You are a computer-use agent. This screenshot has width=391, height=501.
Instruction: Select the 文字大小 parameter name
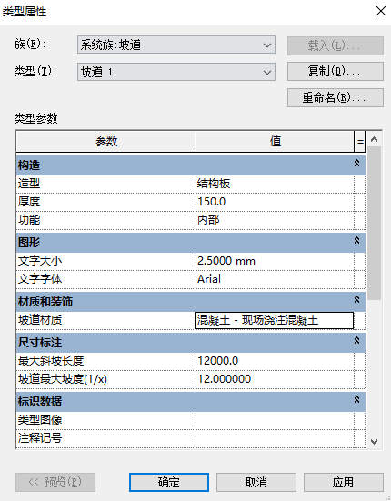105,261
